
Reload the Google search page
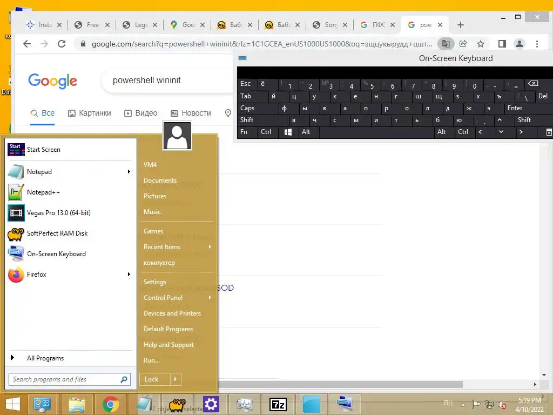[x=62, y=44]
